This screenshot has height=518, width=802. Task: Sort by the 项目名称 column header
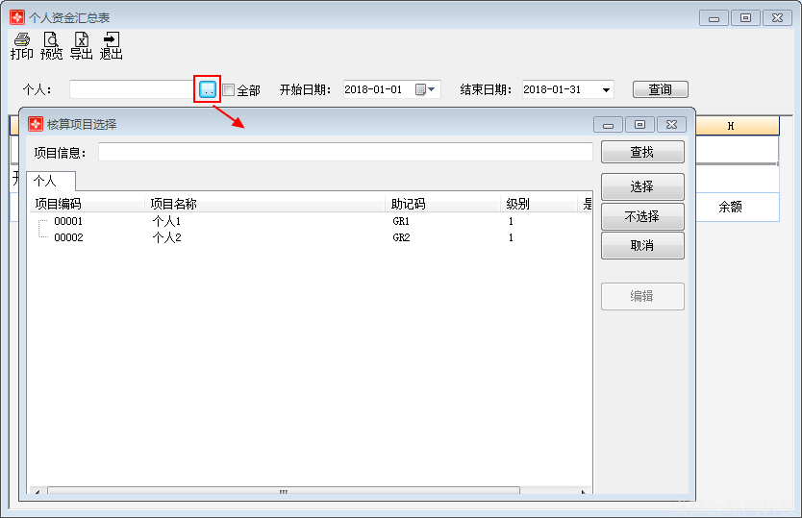[173, 204]
